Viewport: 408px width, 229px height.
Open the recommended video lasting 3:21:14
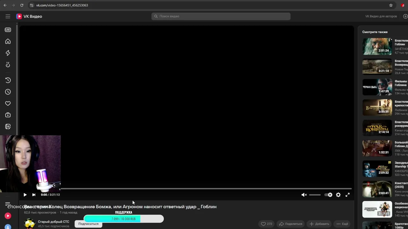coord(377,66)
